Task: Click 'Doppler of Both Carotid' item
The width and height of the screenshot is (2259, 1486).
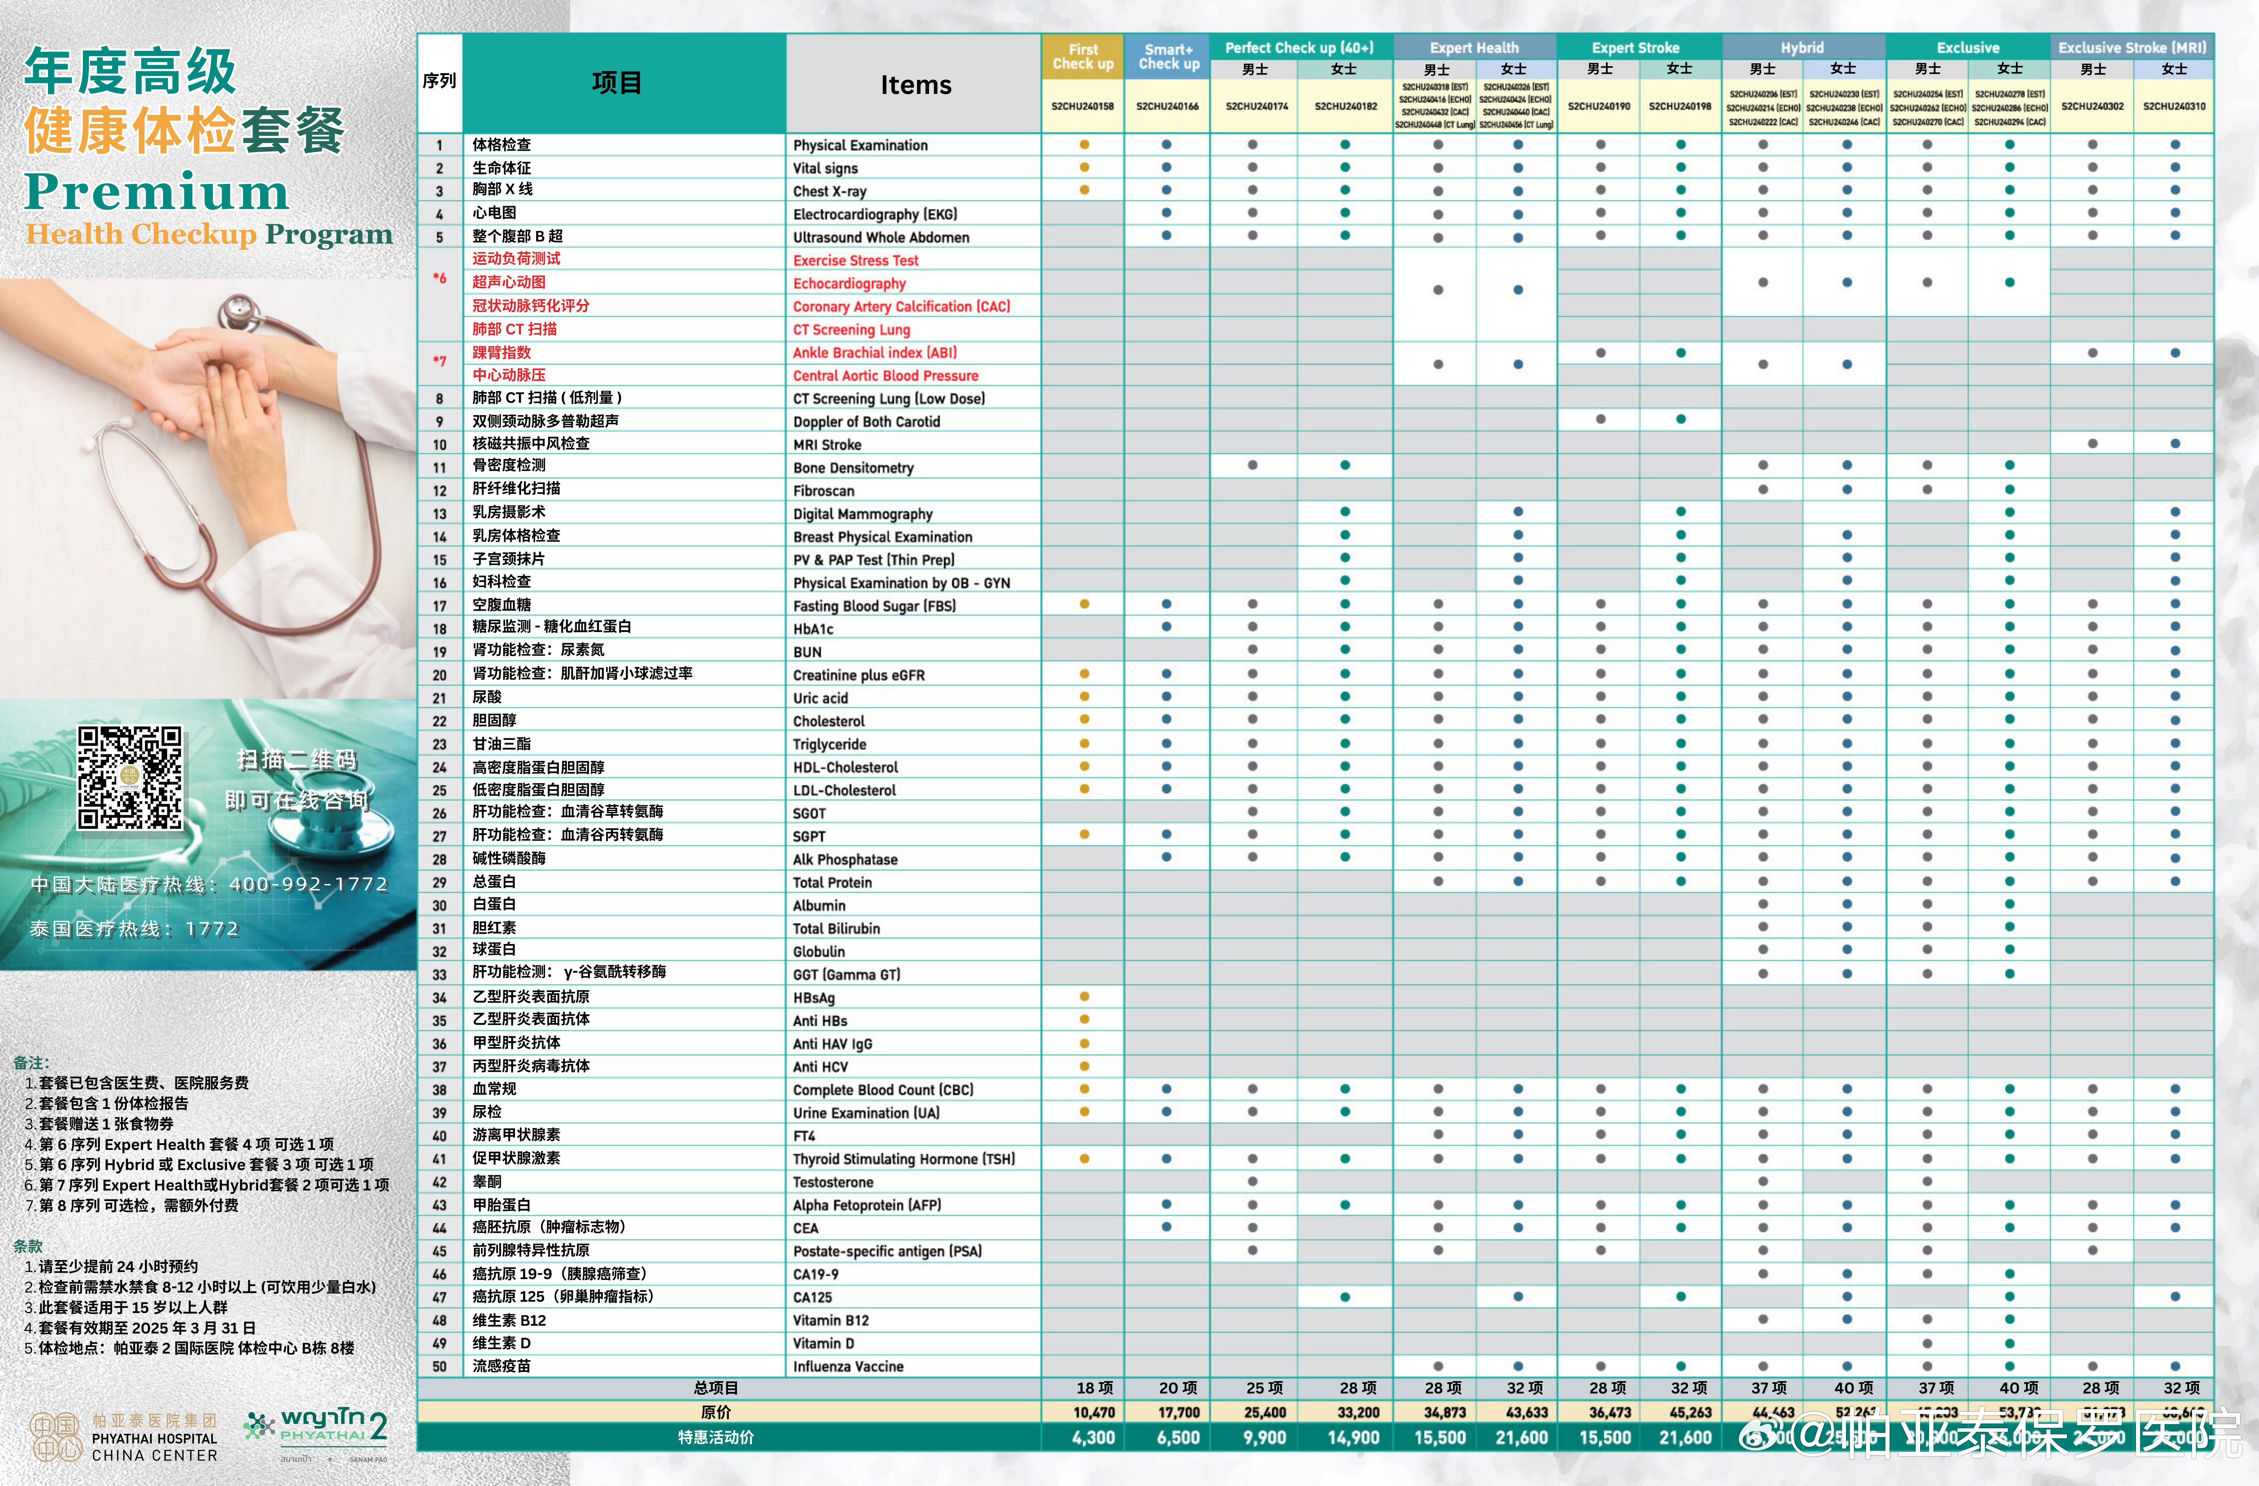Action: click(x=867, y=422)
